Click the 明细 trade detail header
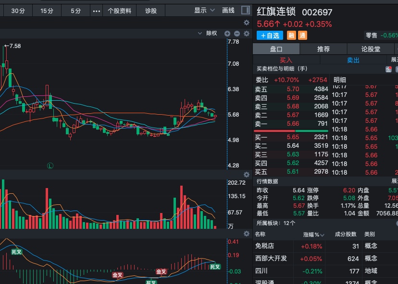Screen dimensions: 398x284 [340, 80]
